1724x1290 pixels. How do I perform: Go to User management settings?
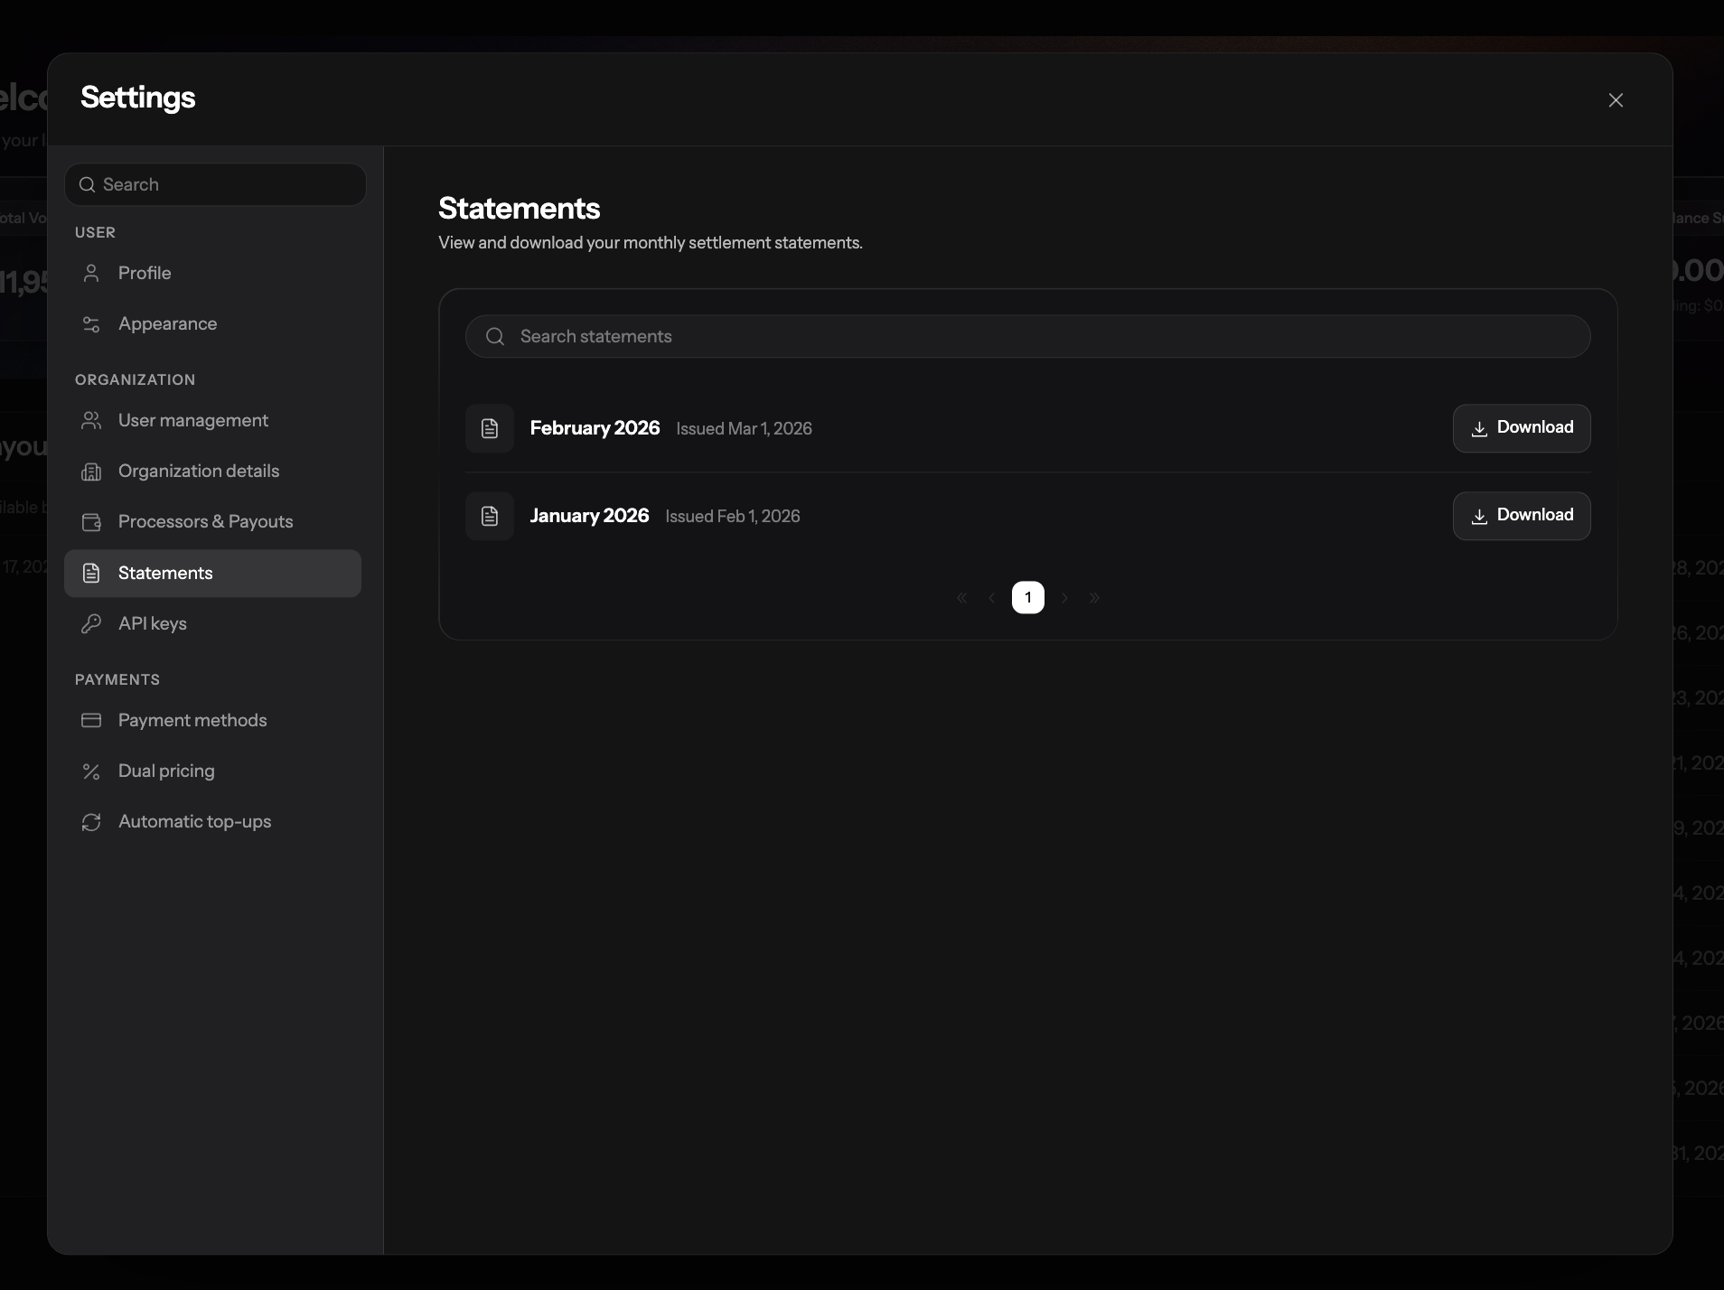click(212, 420)
